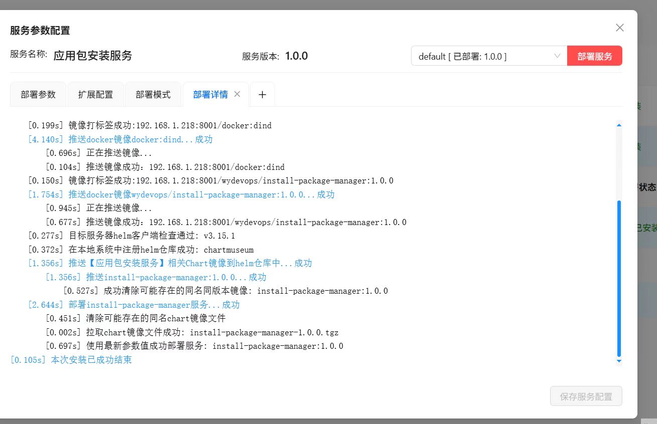Image resolution: width=657 pixels, height=424 pixels.
Task: Click log line 成功清除可能存在的同名同版本镜像
Action: click(x=225, y=291)
